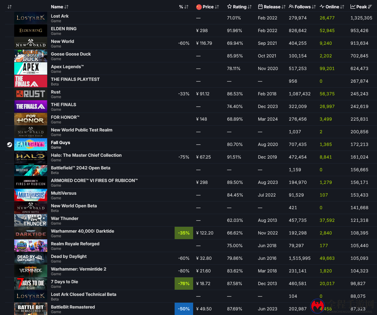Viewport: 377px width, 315px height.
Task: Open the Rust title link
Action: [56, 92]
